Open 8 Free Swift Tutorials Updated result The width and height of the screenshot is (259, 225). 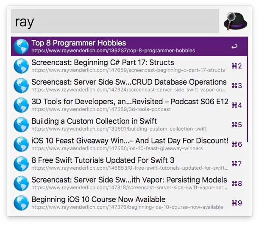click(103, 160)
